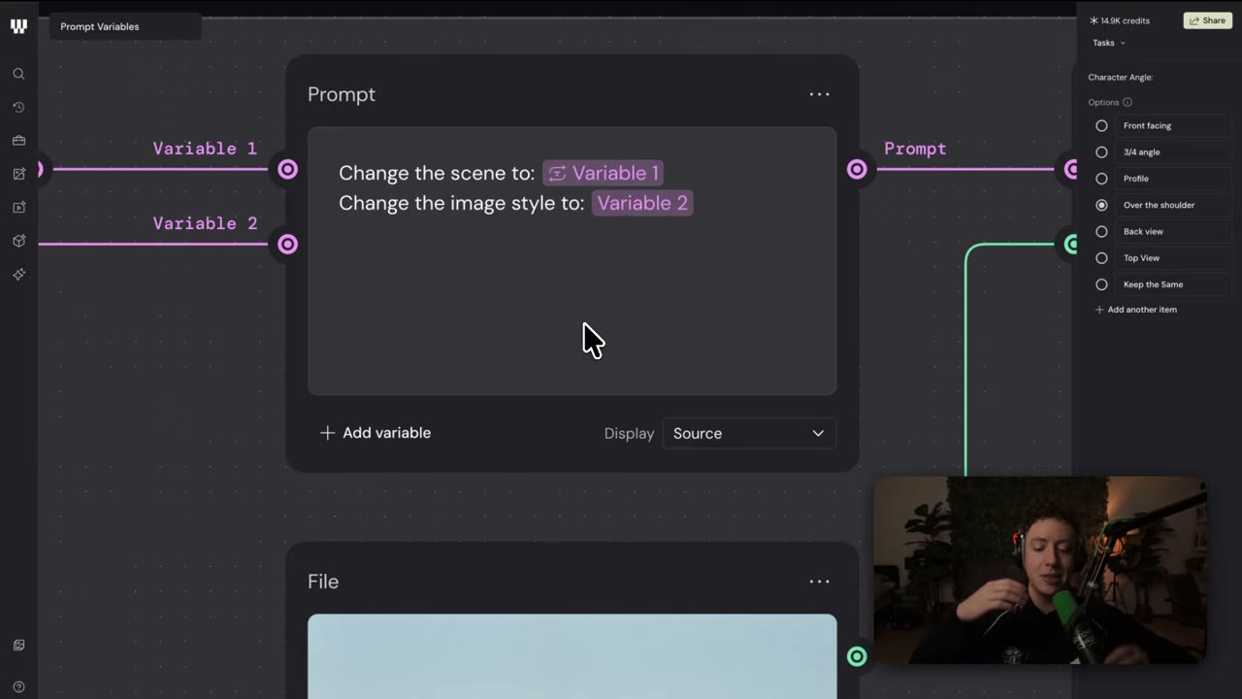Click the webcam video overlay

(1040, 571)
